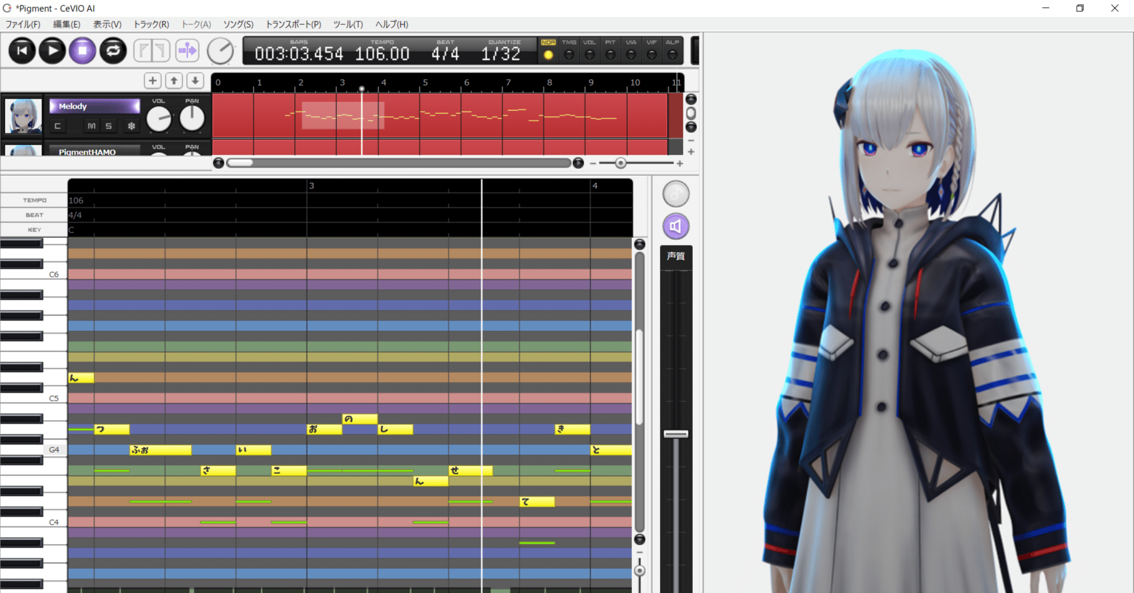
Task: Toggle loop playback
Action: [113, 51]
